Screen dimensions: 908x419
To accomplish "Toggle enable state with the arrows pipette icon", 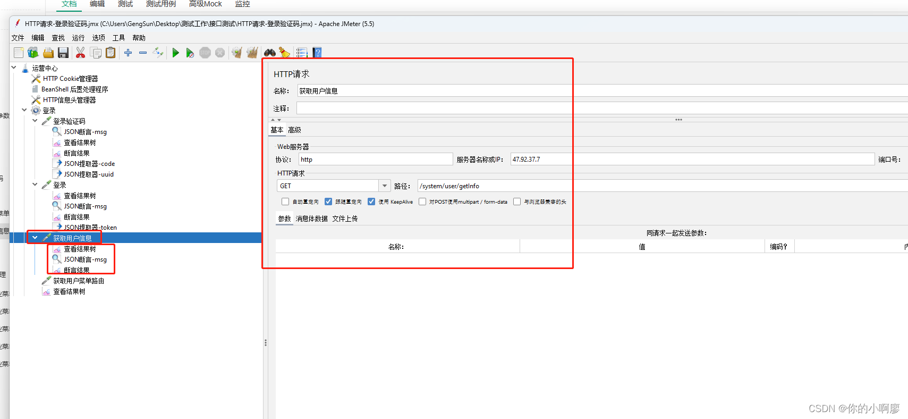I will 158,53.
